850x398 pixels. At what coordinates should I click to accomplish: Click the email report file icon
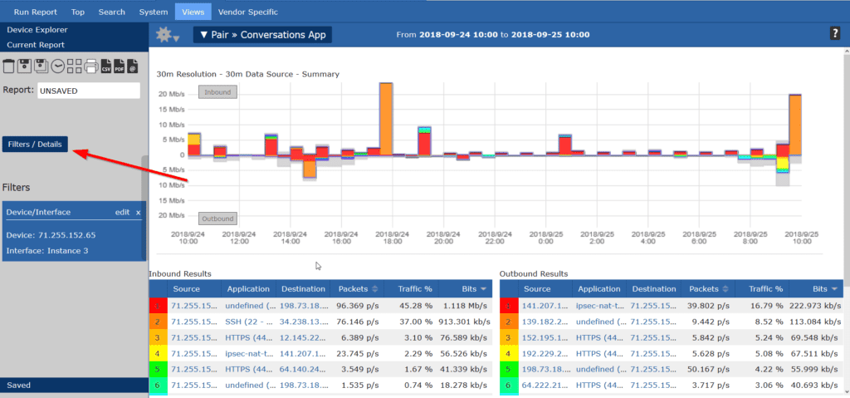pos(132,66)
